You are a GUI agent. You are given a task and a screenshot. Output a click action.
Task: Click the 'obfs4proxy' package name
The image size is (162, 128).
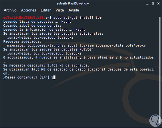(x=135, y=45)
